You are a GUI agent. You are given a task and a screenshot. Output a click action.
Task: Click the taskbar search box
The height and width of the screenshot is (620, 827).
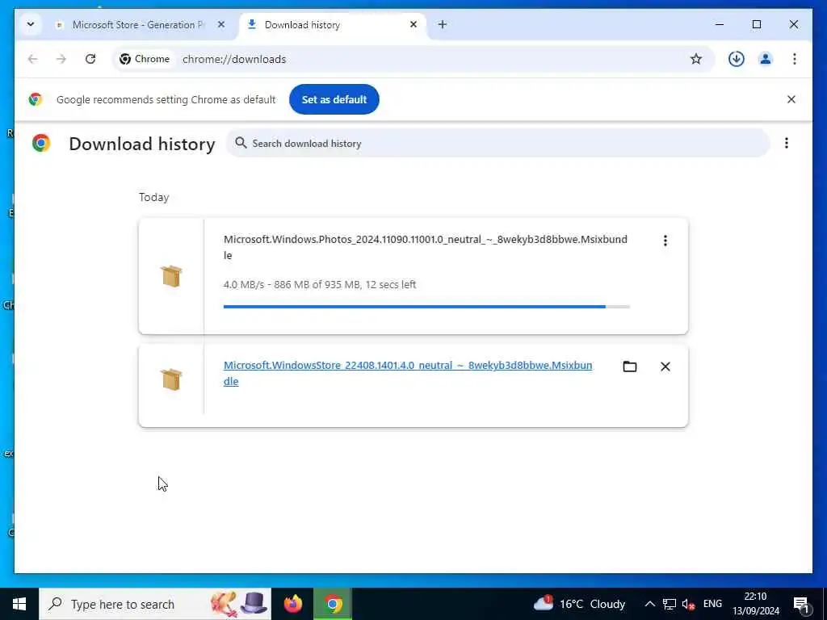tap(155, 604)
